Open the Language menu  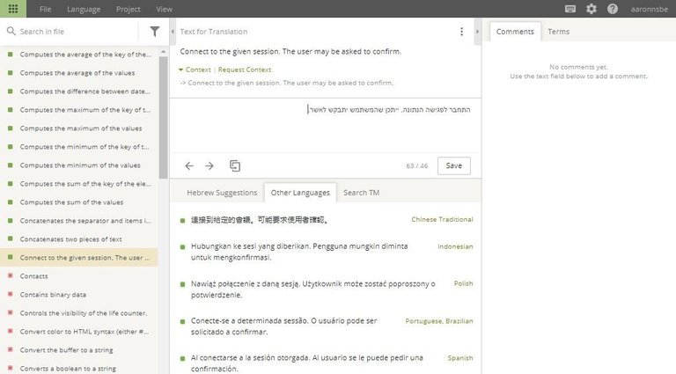(x=84, y=9)
